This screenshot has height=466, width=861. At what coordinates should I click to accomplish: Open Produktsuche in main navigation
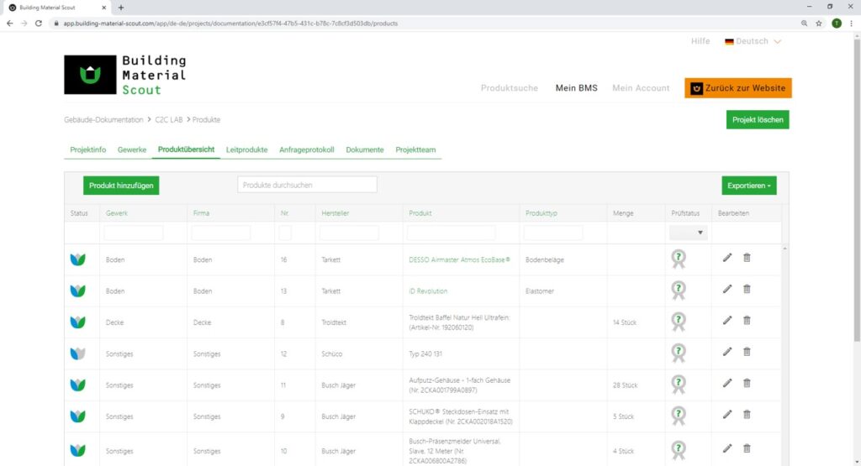point(509,87)
